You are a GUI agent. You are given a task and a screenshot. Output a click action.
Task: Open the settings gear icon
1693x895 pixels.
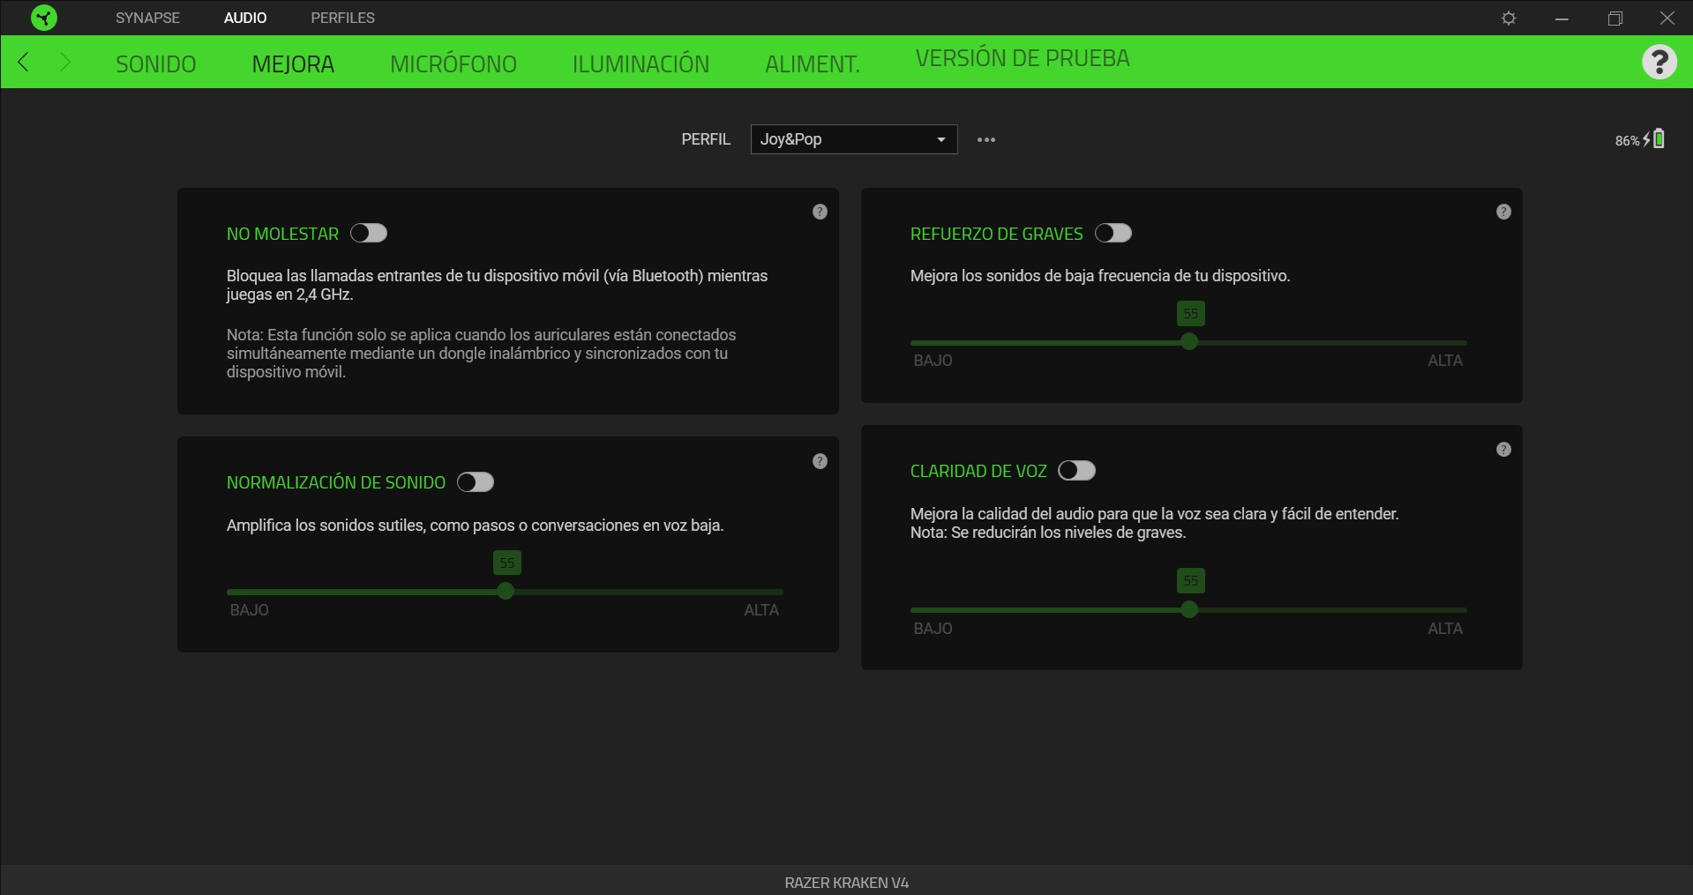1509,19
